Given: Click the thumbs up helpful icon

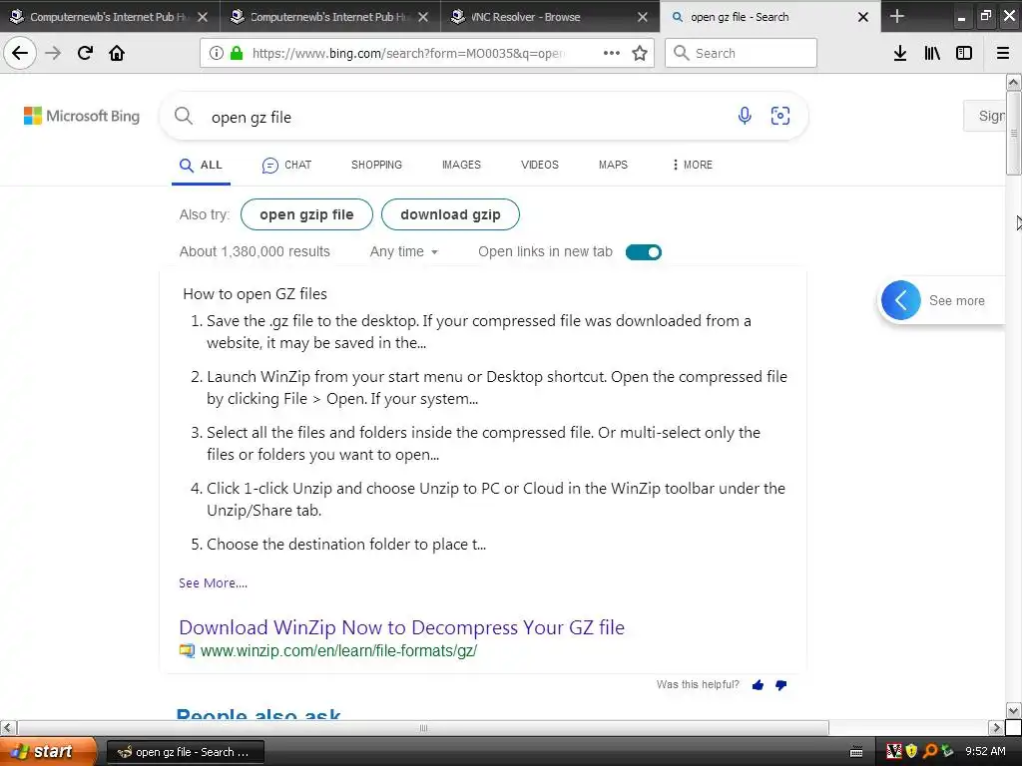Looking at the screenshot, I should tap(758, 684).
